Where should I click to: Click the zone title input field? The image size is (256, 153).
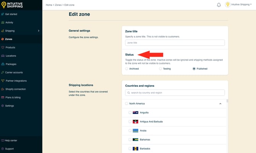[x=175, y=43]
